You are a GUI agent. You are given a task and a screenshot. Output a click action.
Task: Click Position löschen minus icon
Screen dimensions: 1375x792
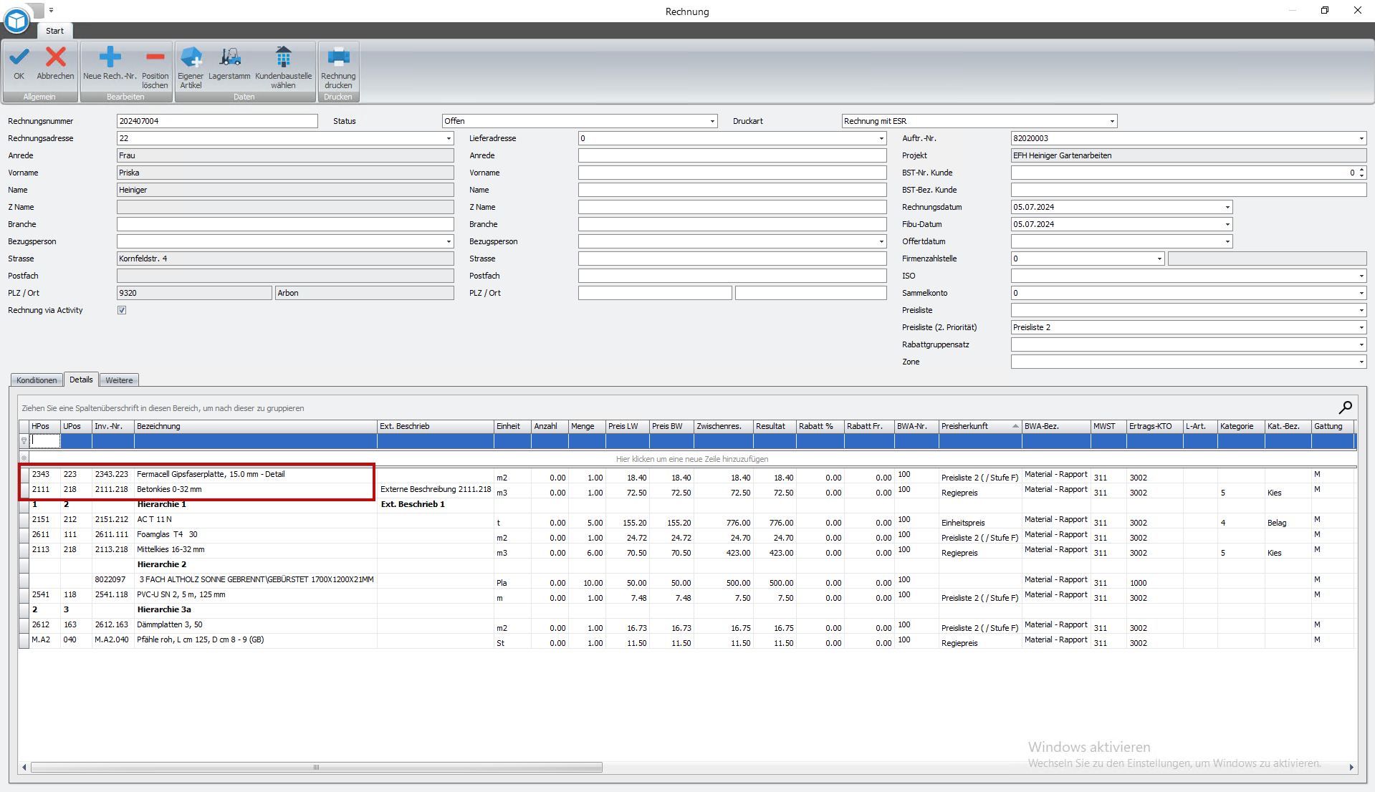point(155,57)
